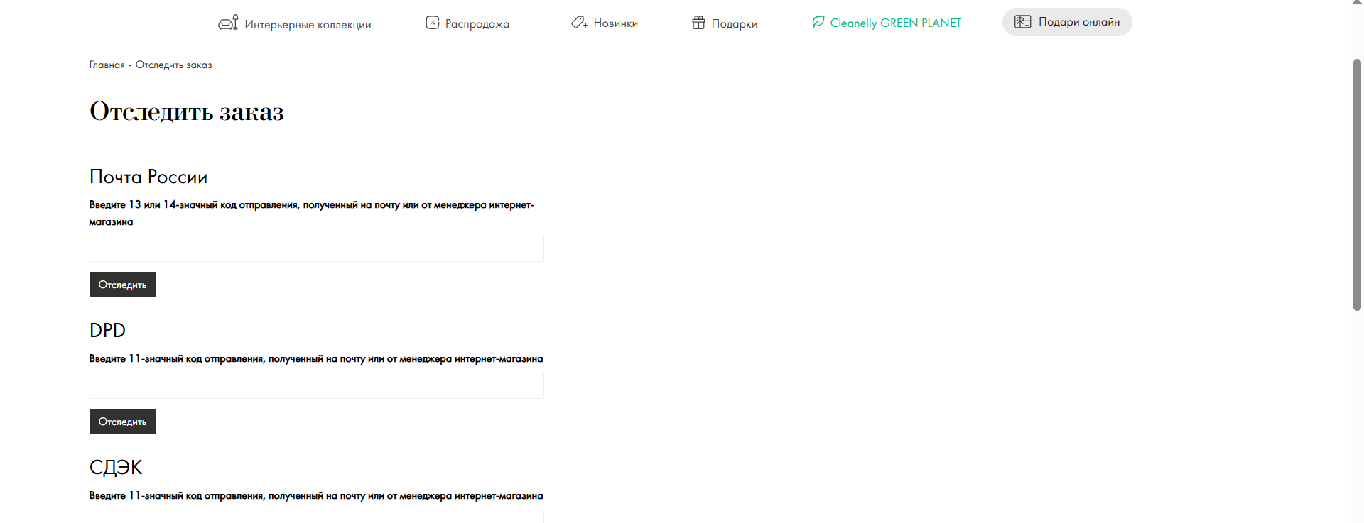Open Cleanelly GREEN PLANET menu item
This screenshot has width=1364, height=523.
point(887,23)
